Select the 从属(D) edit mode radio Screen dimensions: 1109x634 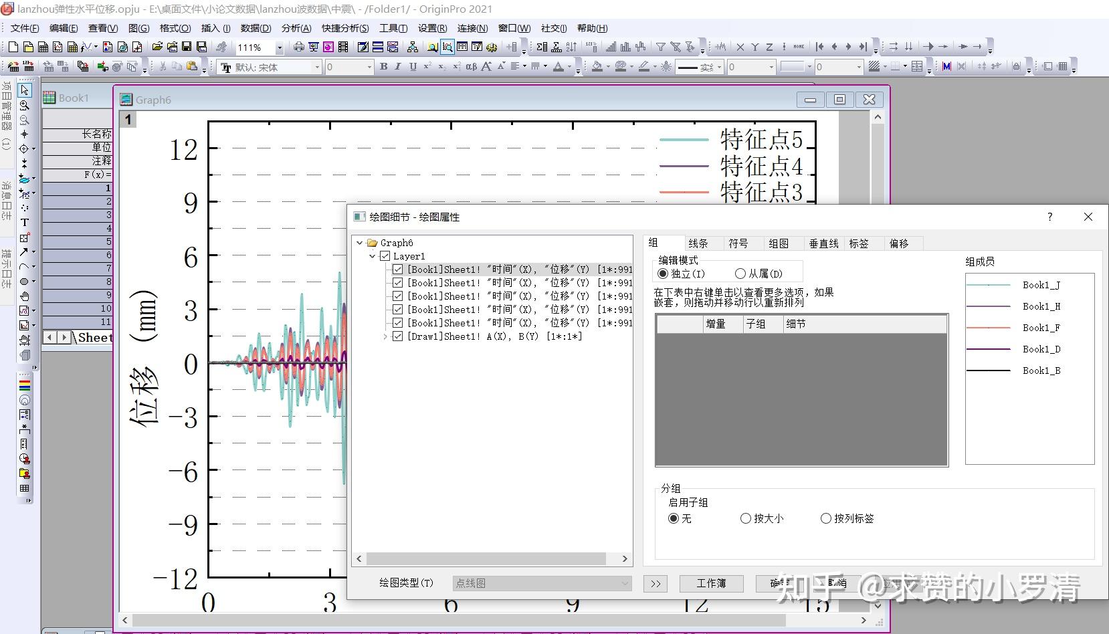[x=740, y=274]
